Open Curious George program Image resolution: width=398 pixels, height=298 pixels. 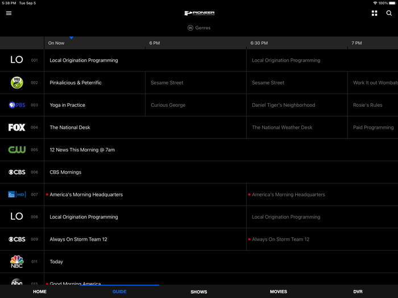196,105
